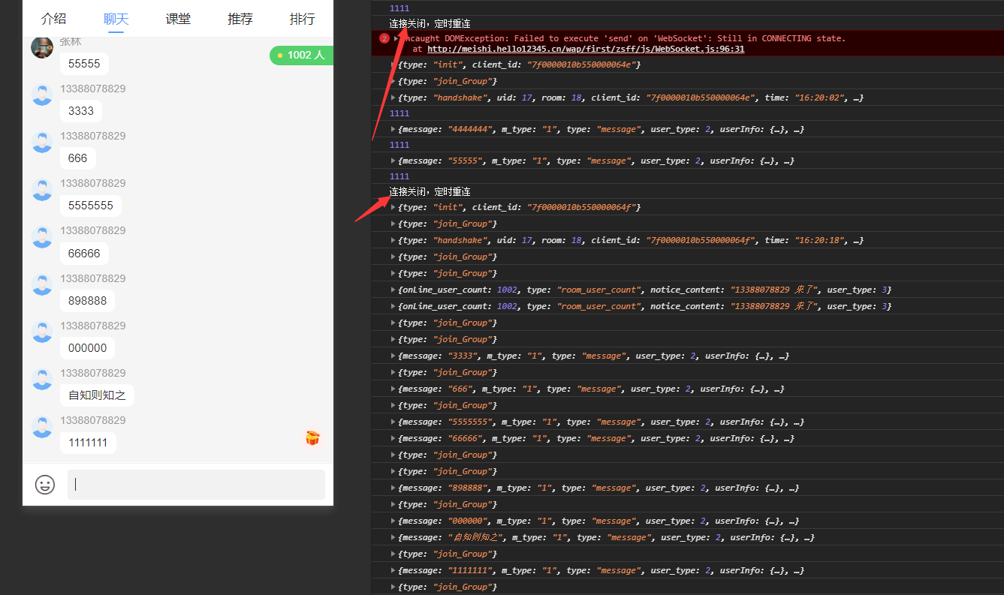Expand console object with message "898888"
The image size is (1004, 595).
coord(393,488)
